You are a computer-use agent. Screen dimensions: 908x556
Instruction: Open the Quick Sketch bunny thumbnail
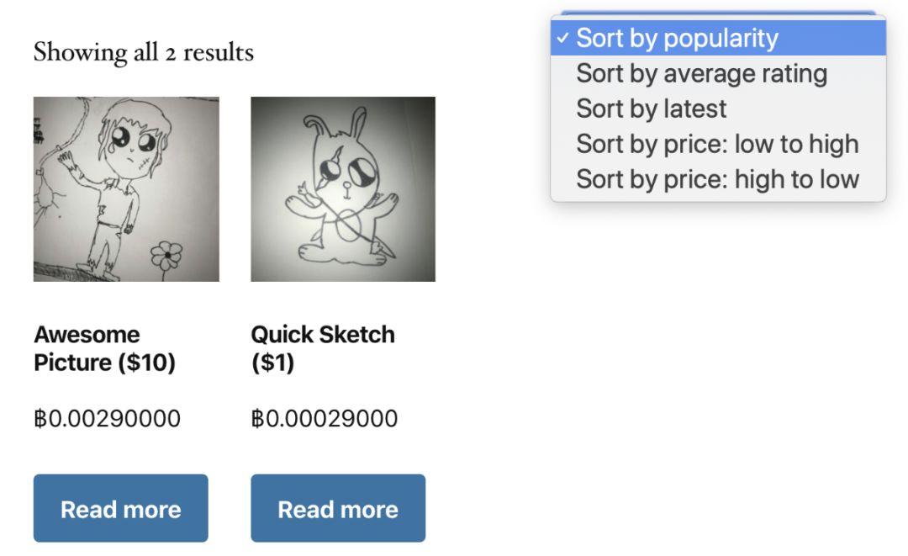click(343, 189)
